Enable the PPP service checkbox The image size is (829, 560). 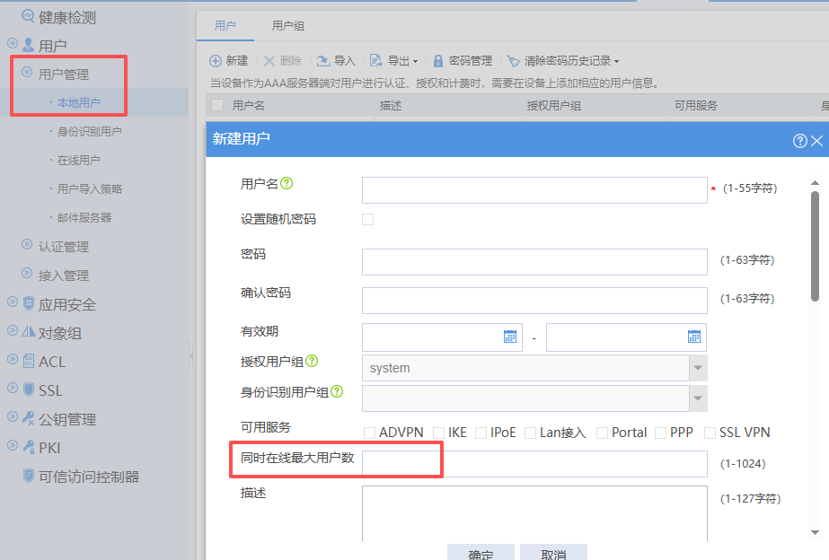(x=660, y=433)
